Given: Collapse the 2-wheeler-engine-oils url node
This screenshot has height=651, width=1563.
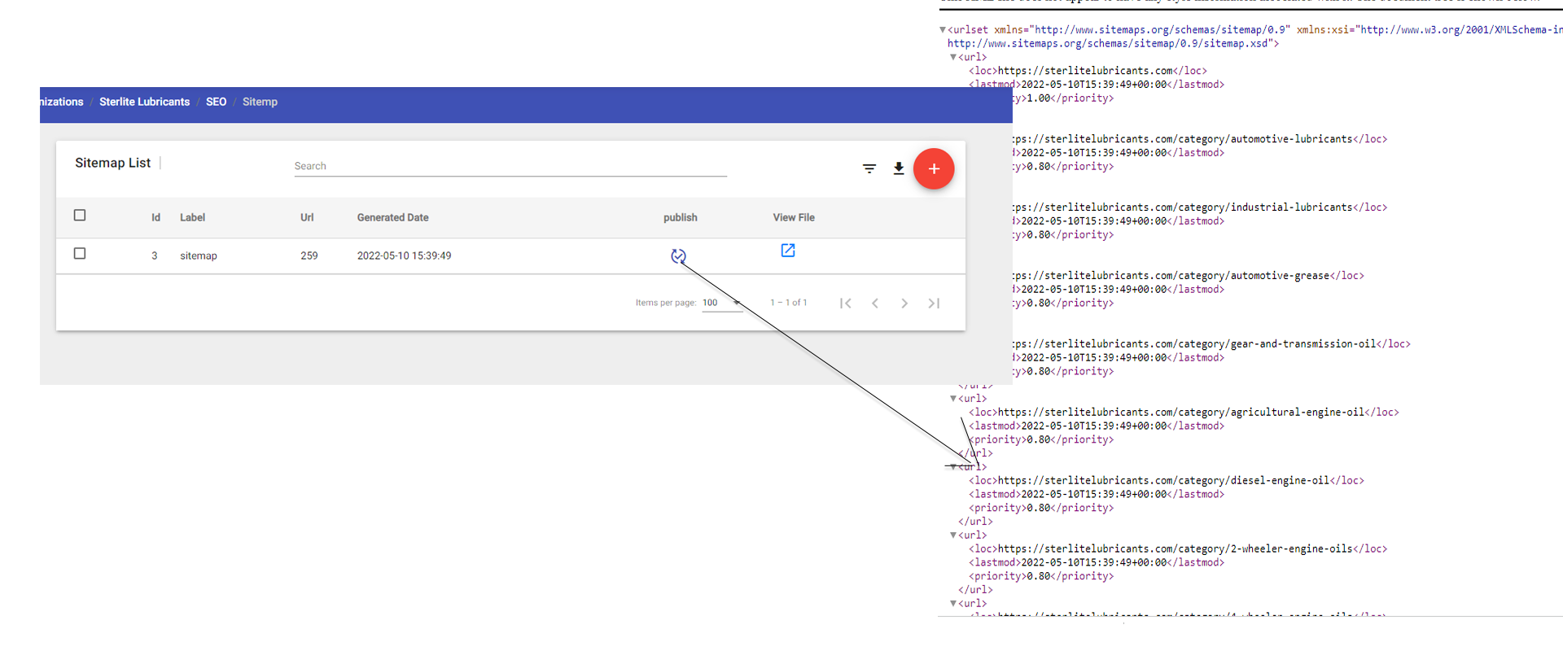Looking at the screenshot, I should click(x=953, y=535).
